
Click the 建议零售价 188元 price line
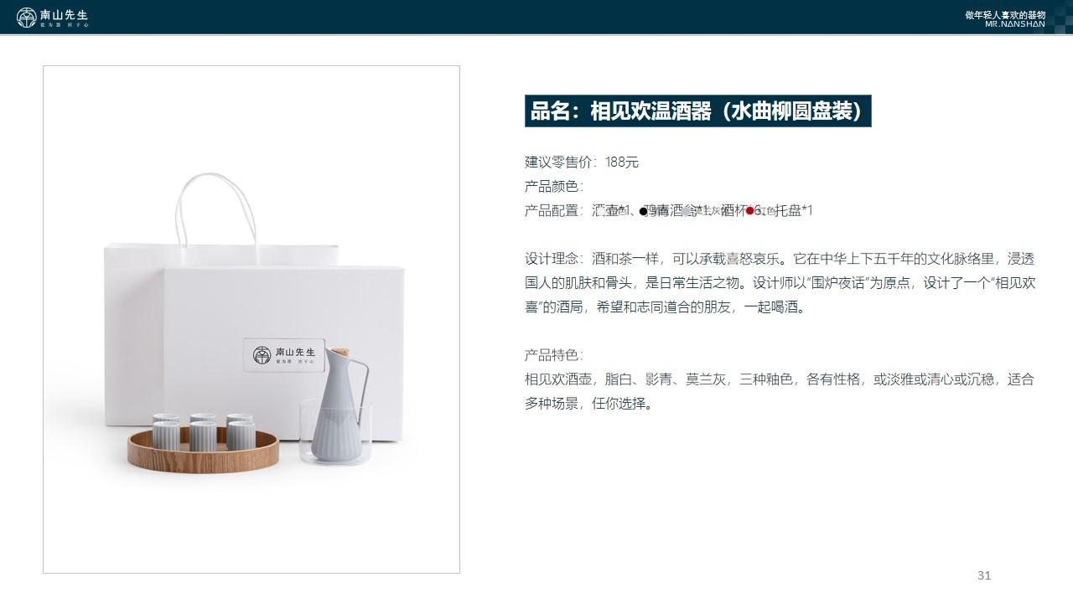pyautogui.click(x=582, y=162)
